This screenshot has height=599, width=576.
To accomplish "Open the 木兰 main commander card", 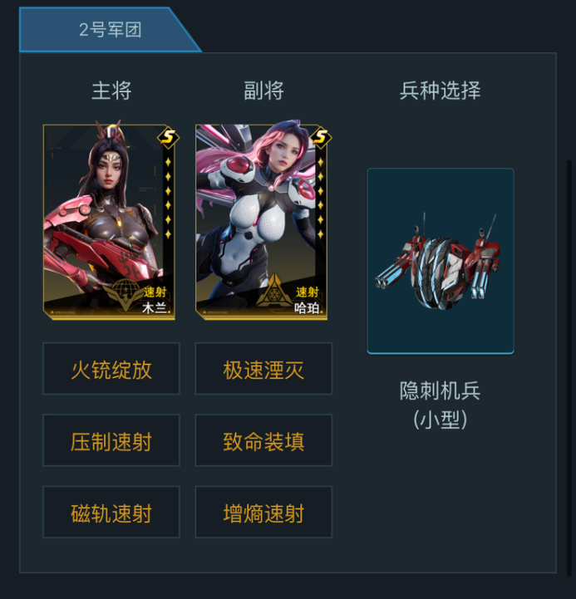I will tap(109, 222).
